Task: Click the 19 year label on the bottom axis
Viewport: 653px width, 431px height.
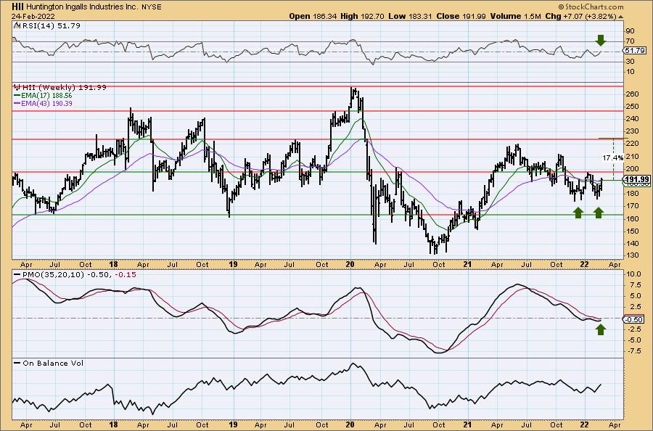Action: pos(233,424)
